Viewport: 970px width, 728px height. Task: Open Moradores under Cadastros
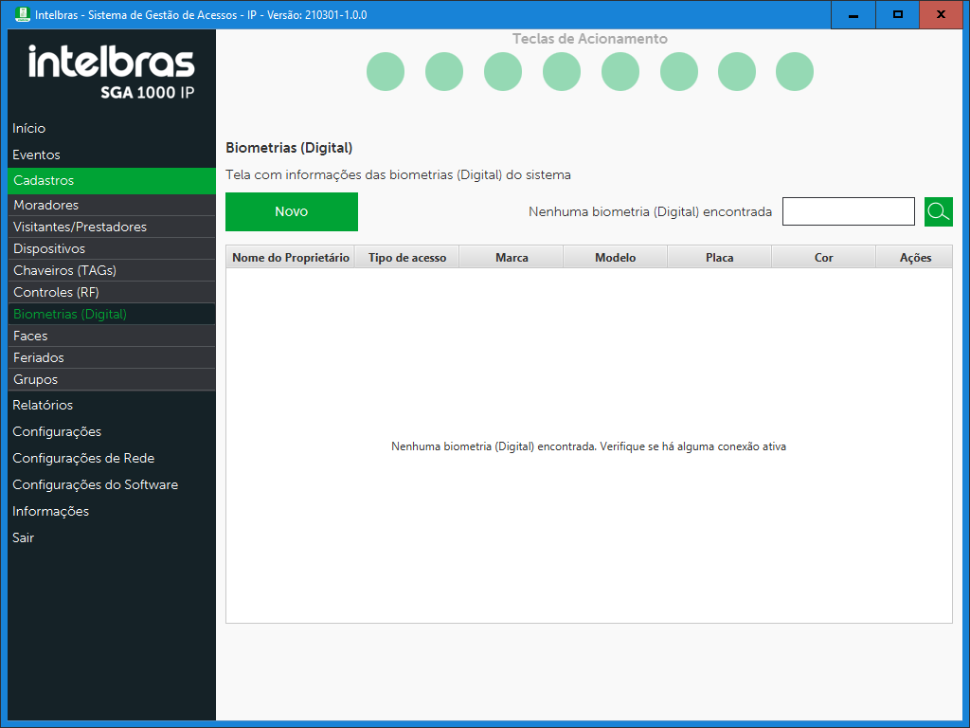point(46,205)
